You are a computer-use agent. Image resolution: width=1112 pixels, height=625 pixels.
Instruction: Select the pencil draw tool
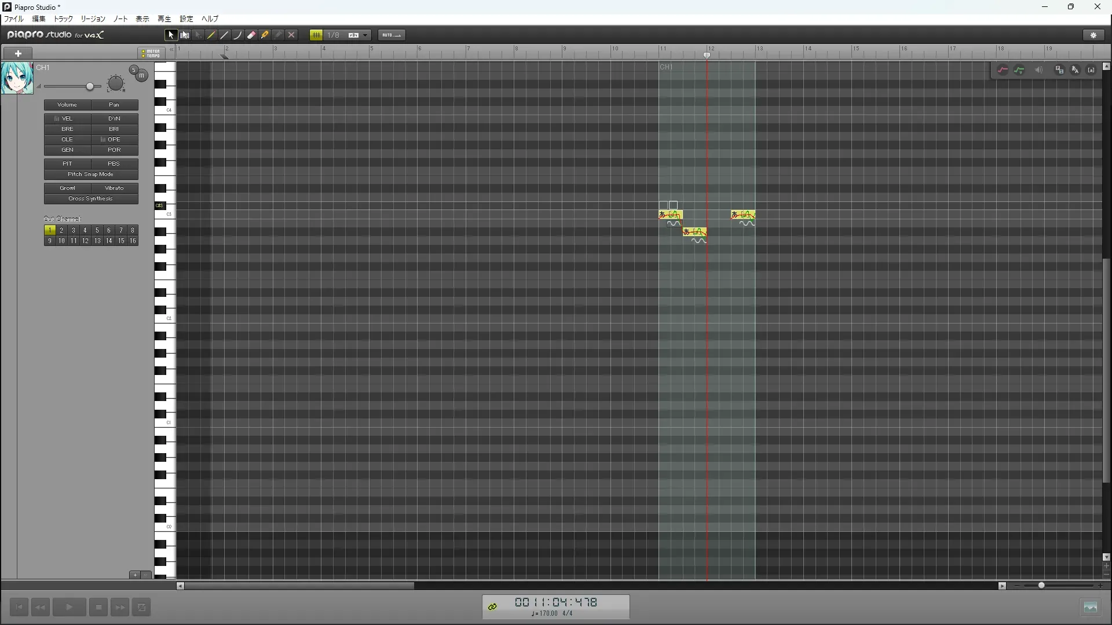click(x=211, y=35)
